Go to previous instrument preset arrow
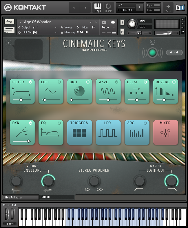Image resolution: width=188 pixels, height=228 pixels. (91, 22)
